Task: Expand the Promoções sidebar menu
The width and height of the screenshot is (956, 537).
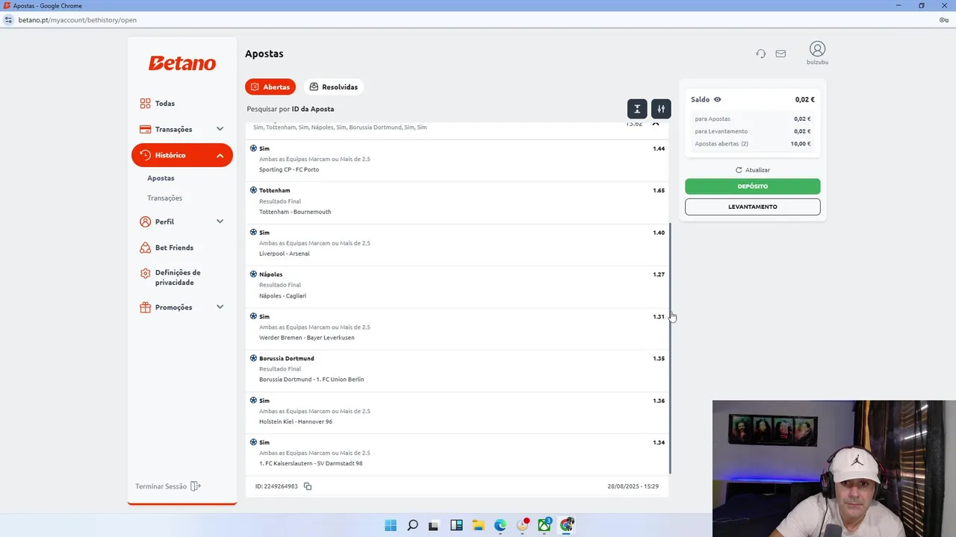Action: [220, 307]
